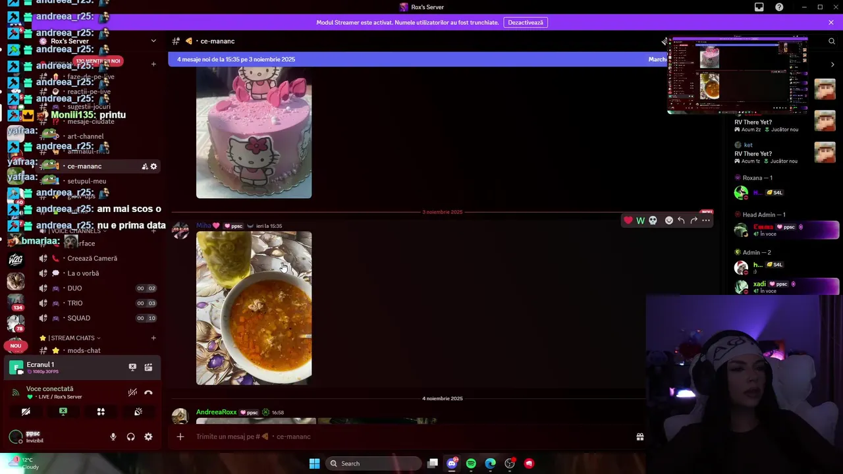
Task: Open the Hello Kitty cake image
Action: [x=254, y=132]
